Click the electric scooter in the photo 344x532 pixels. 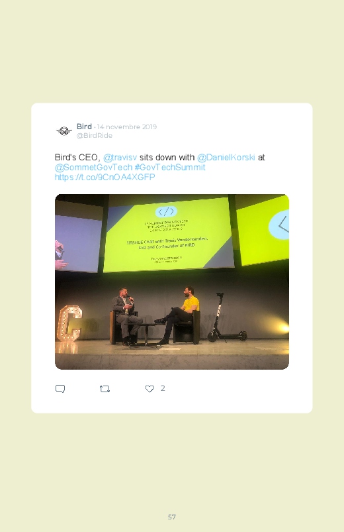click(226, 317)
